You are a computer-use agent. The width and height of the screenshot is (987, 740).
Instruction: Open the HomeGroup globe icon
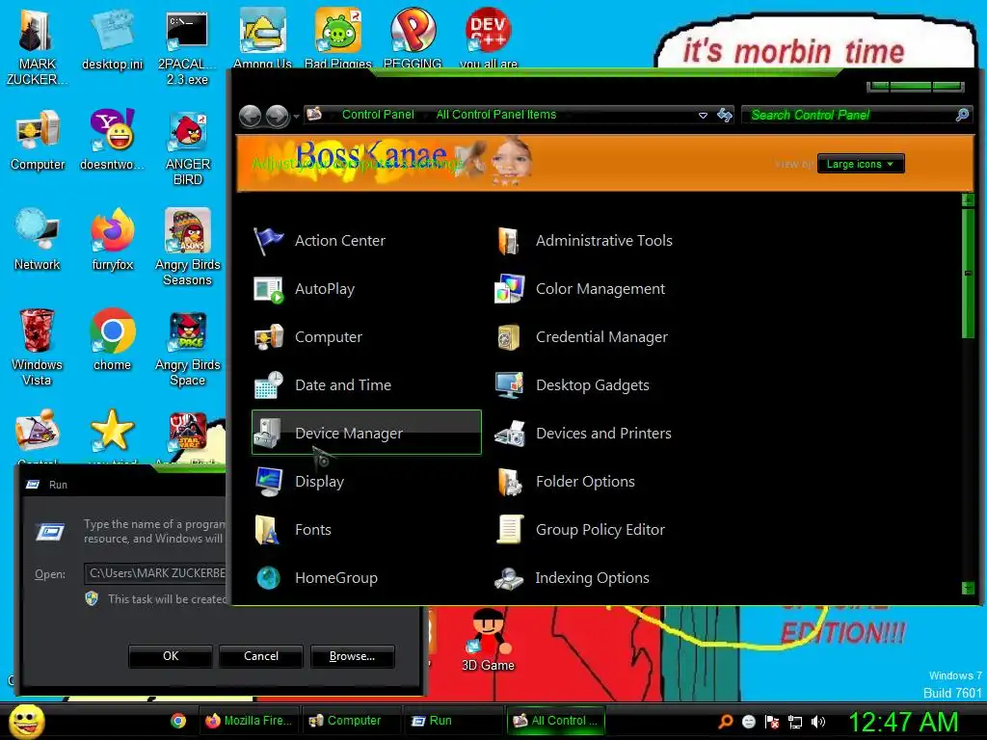(268, 578)
